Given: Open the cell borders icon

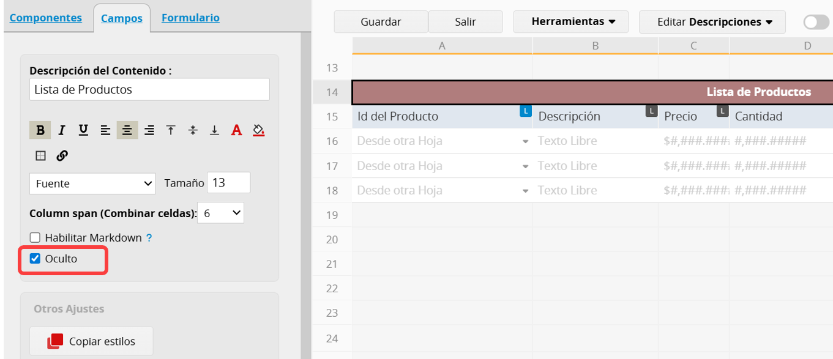Looking at the screenshot, I should pos(40,156).
